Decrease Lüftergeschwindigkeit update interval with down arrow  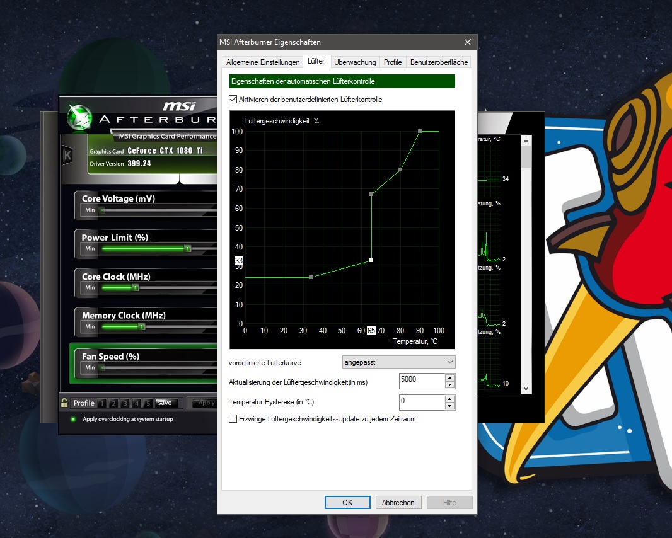pos(449,385)
